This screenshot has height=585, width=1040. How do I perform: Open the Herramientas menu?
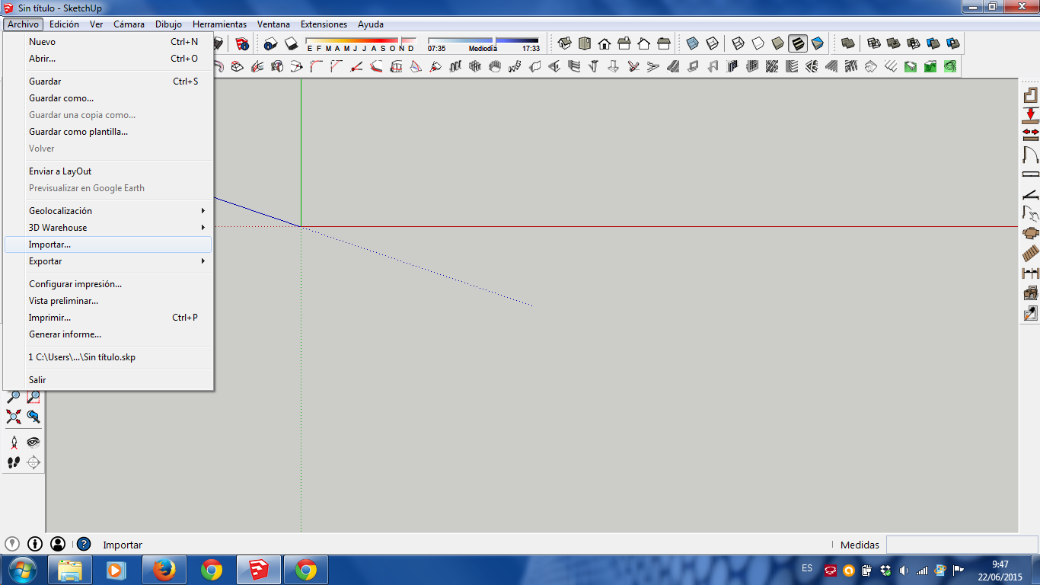pyautogui.click(x=219, y=24)
